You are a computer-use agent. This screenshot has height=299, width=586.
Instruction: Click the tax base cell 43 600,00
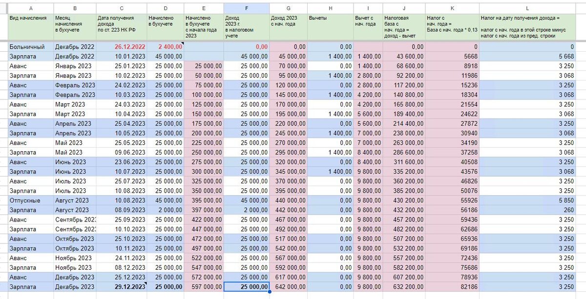pos(404,57)
